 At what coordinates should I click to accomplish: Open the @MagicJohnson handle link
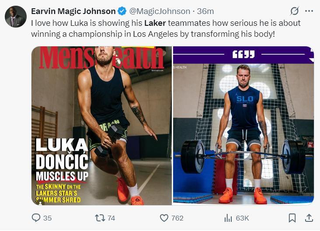(160, 11)
